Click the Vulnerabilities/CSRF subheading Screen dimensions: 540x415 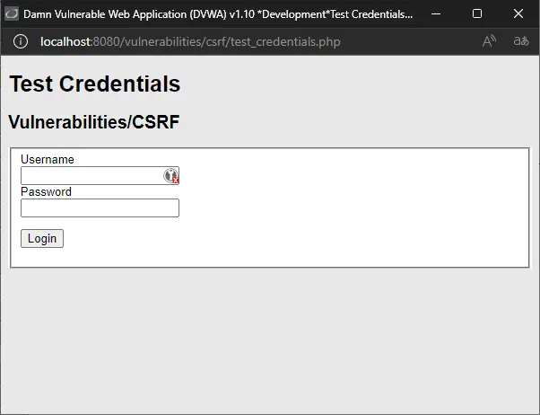[94, 122]
